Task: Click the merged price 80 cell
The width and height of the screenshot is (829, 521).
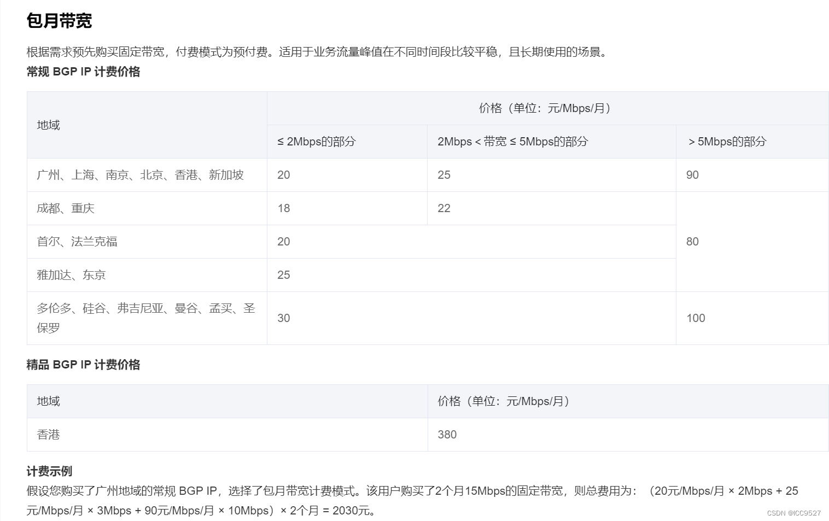Action: 752,242
